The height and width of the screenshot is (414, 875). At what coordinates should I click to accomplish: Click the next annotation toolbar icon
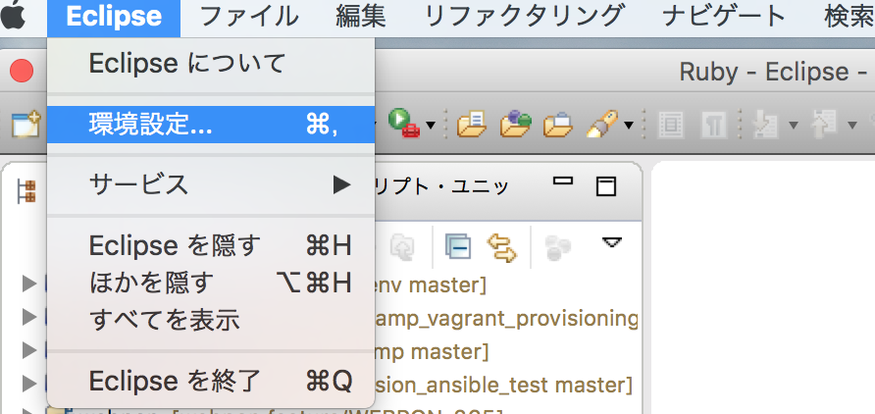tap(764, 125)
